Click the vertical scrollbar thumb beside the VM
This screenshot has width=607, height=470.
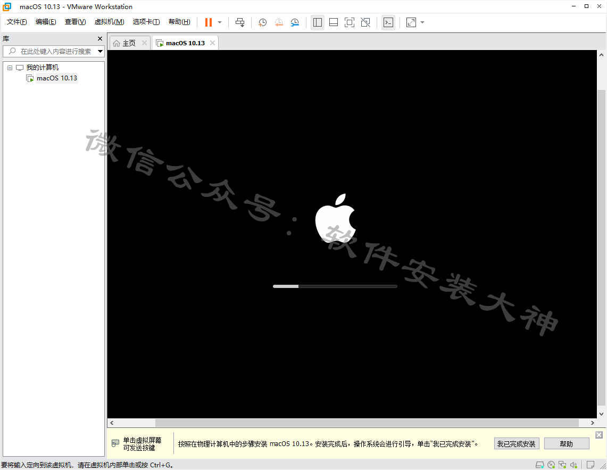pos(601,247)
